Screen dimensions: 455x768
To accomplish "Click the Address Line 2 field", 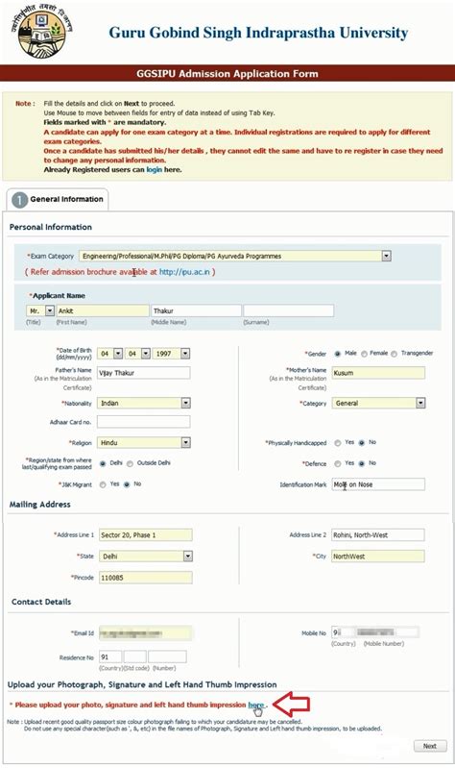I will (378, 534).
